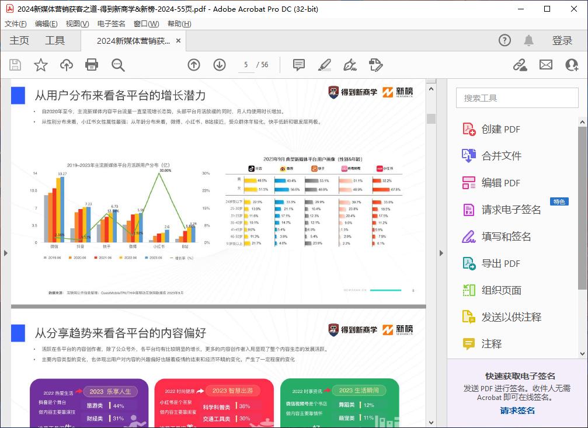Viewport: 588px width, 428px height.
Task: Click the 请求签名 link
Action: (517, 410)
